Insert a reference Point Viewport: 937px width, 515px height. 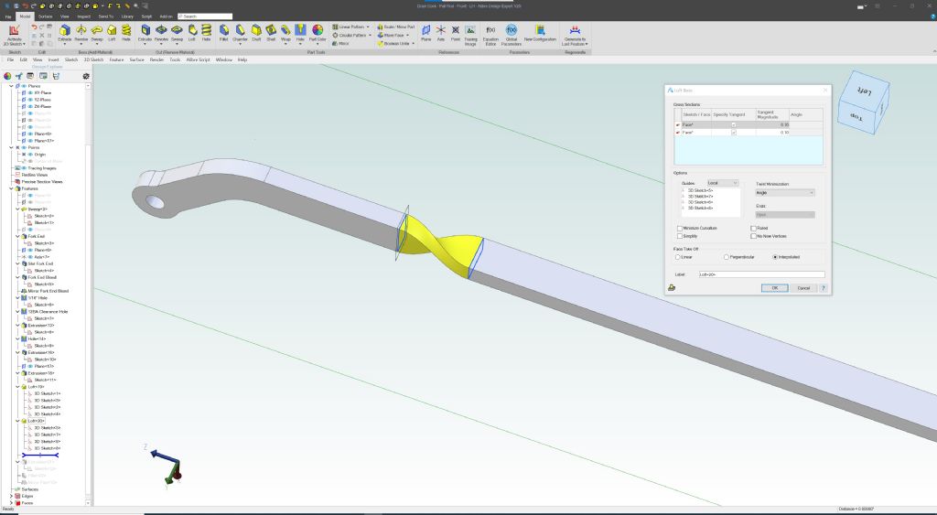tap(456, 33)
